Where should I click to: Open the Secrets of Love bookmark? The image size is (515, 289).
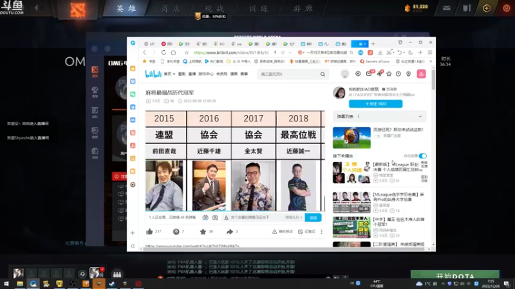point(375,61)
